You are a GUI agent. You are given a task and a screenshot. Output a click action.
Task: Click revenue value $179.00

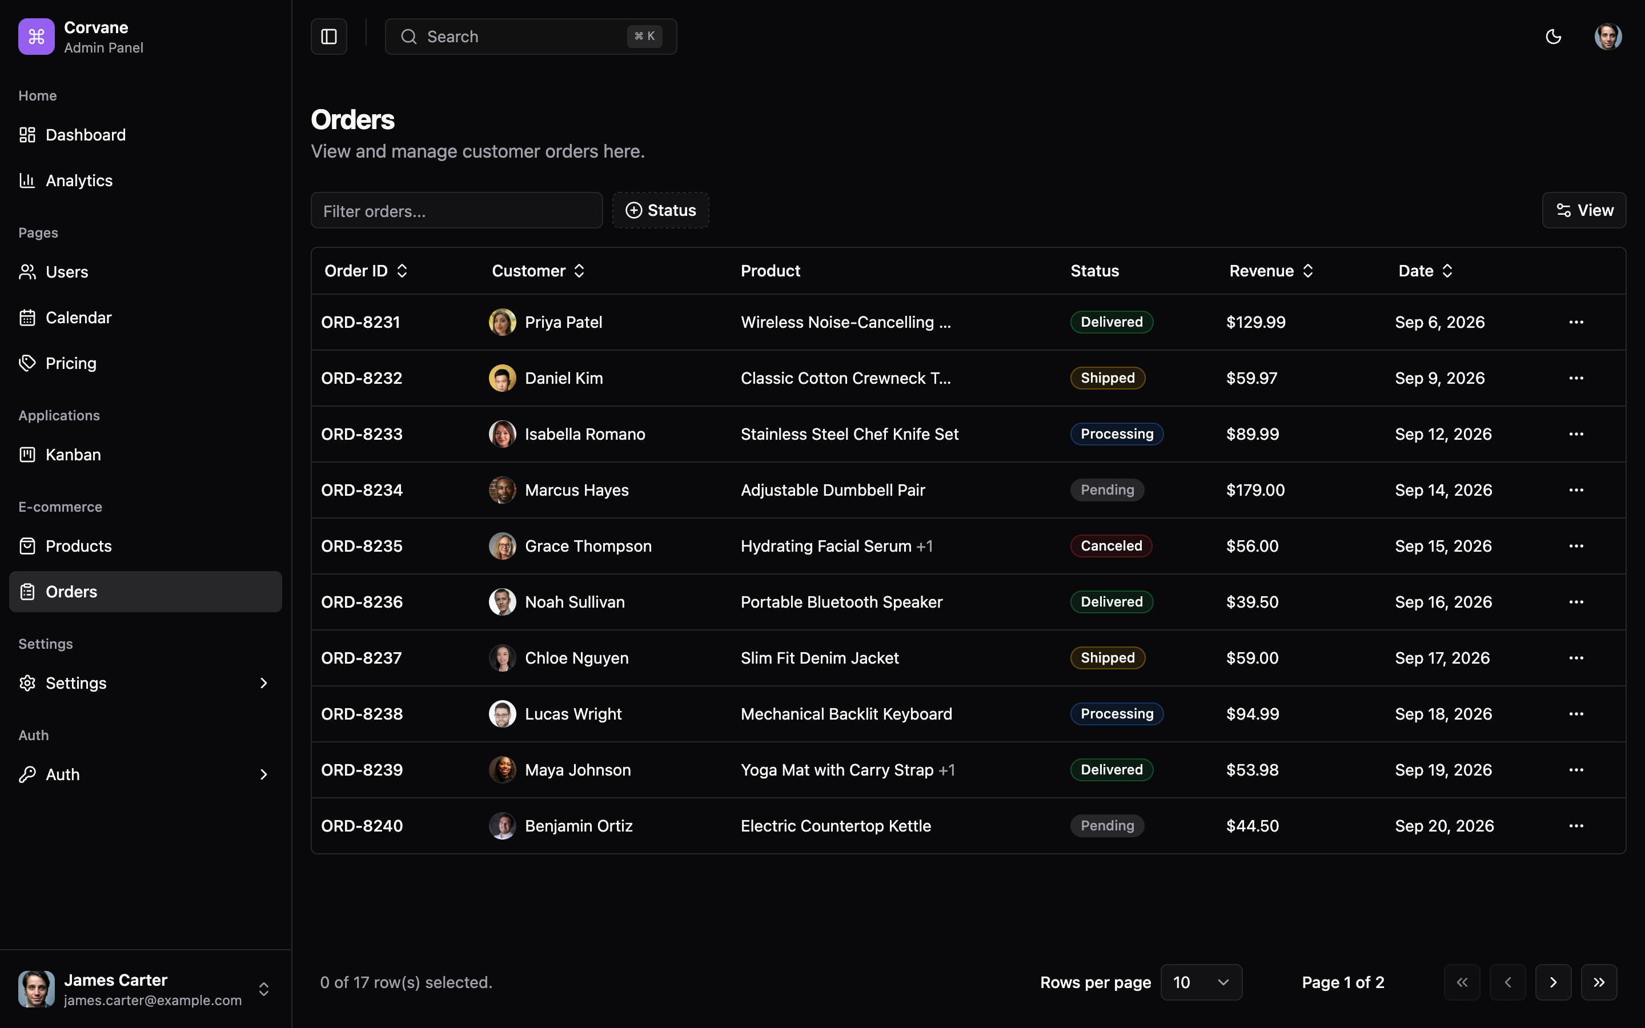[x=1255, y=490]
